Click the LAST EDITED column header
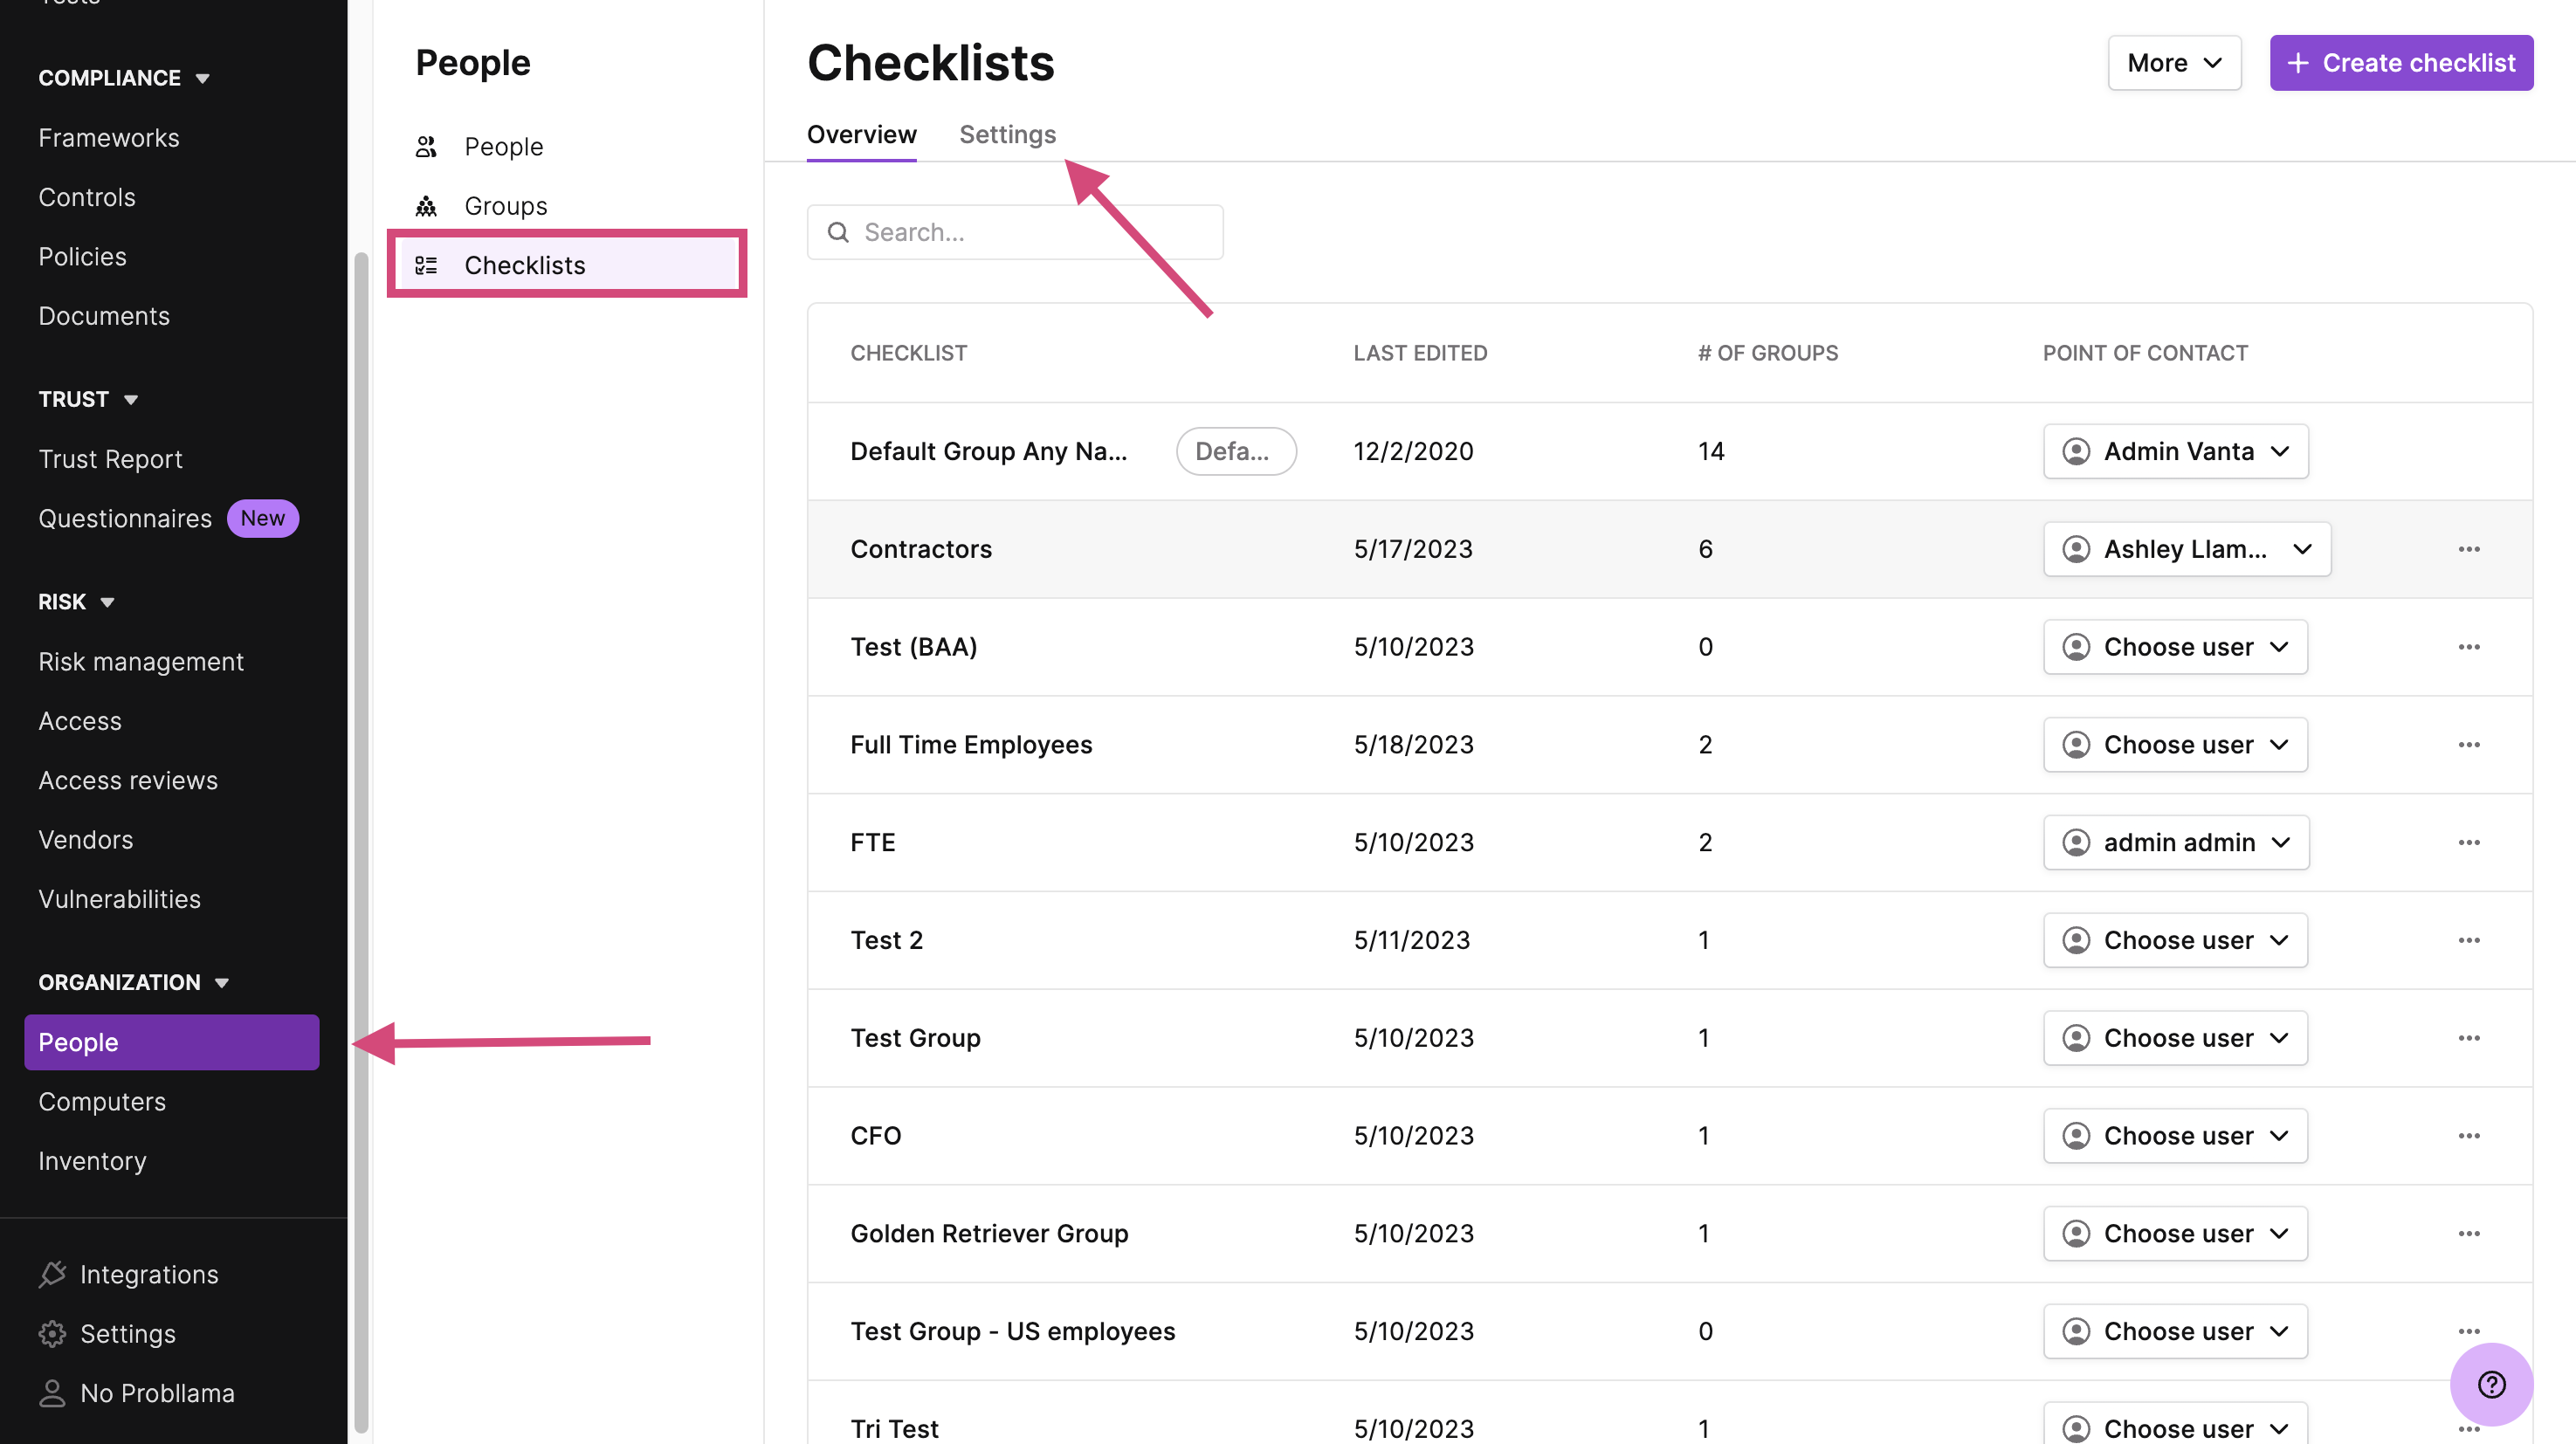This screenshot has width=2576, height=1444. (1420, 353)
